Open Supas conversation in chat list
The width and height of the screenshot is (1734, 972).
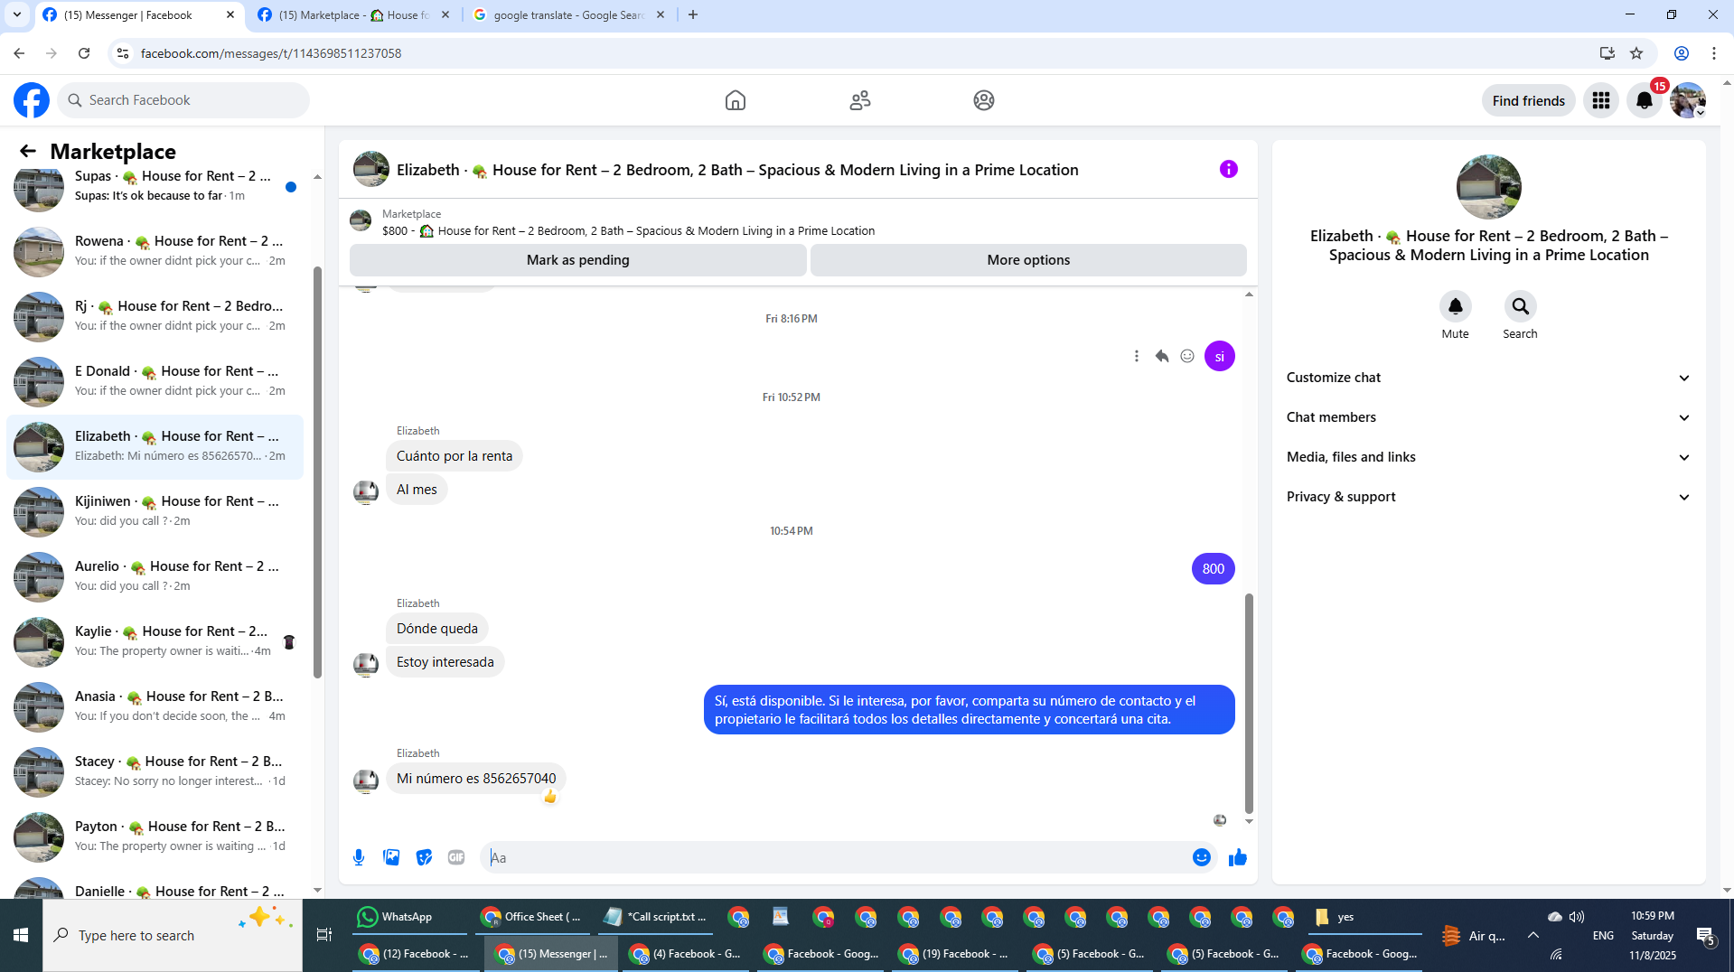tap(155, 186)
